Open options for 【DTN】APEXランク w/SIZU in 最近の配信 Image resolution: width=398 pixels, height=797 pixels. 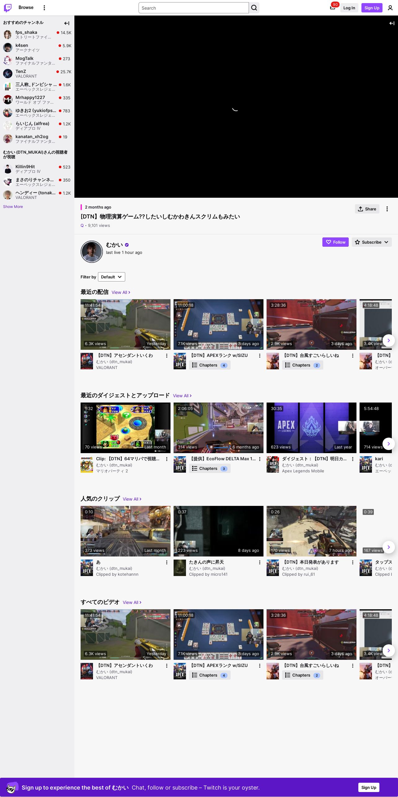[260, 356]
